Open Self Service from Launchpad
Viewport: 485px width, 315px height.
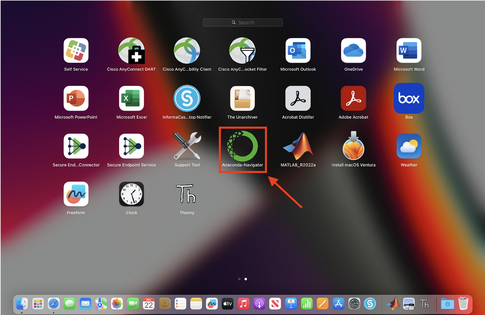pos(76,51)
